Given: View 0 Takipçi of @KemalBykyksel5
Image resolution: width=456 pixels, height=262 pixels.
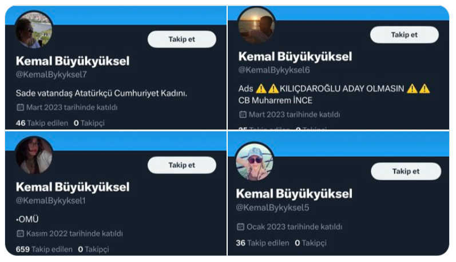Looking at the screenshot, I should [x=310, y=243].
